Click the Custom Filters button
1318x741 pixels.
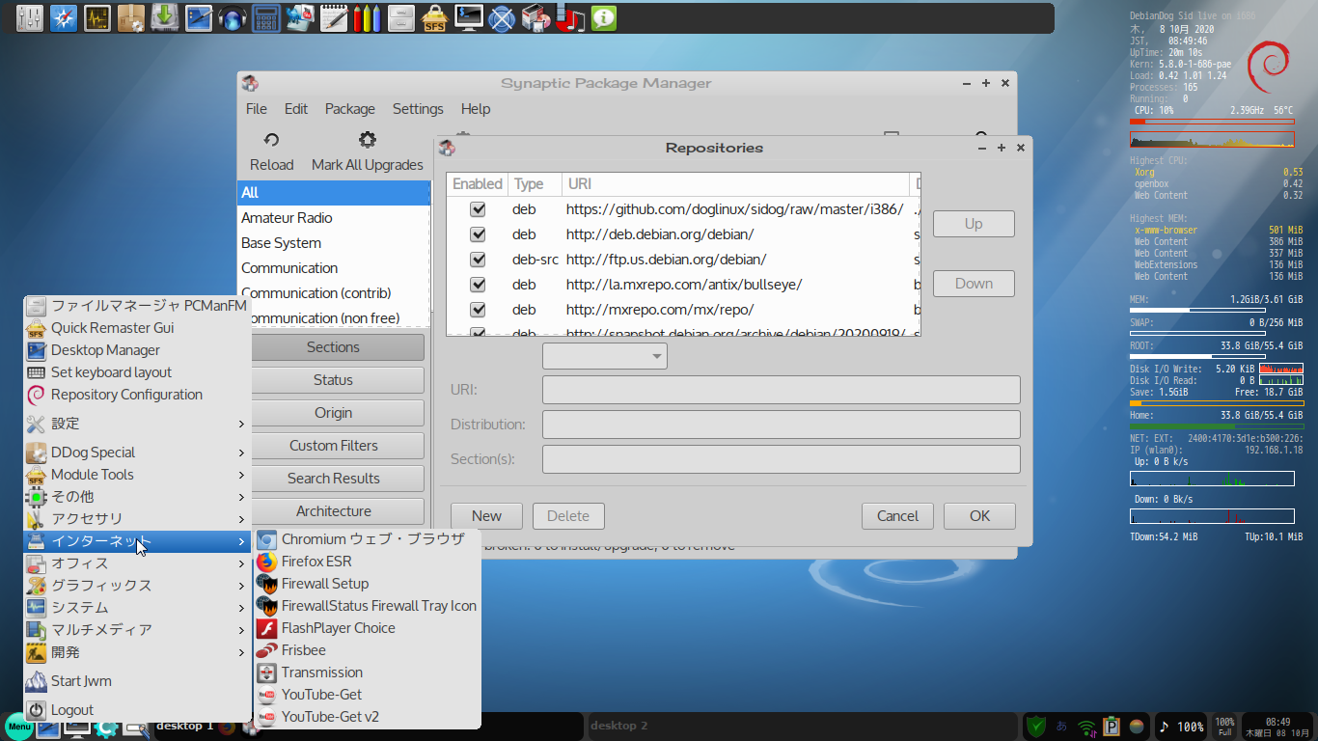coord(333,446)
